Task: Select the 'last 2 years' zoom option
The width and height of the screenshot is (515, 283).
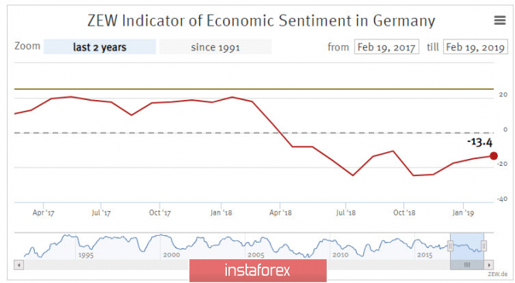Action: coord(100,47)
